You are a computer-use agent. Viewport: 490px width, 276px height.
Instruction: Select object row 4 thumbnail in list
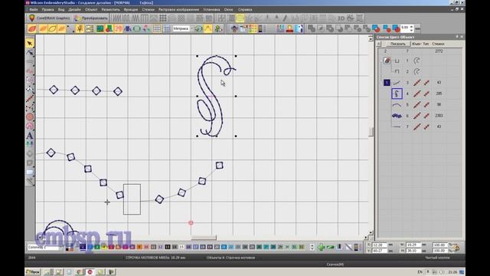tap(397, 94)
